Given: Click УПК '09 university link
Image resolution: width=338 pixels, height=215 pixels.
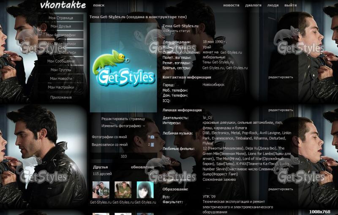Looking at the screenshot, I should (209, 196).
